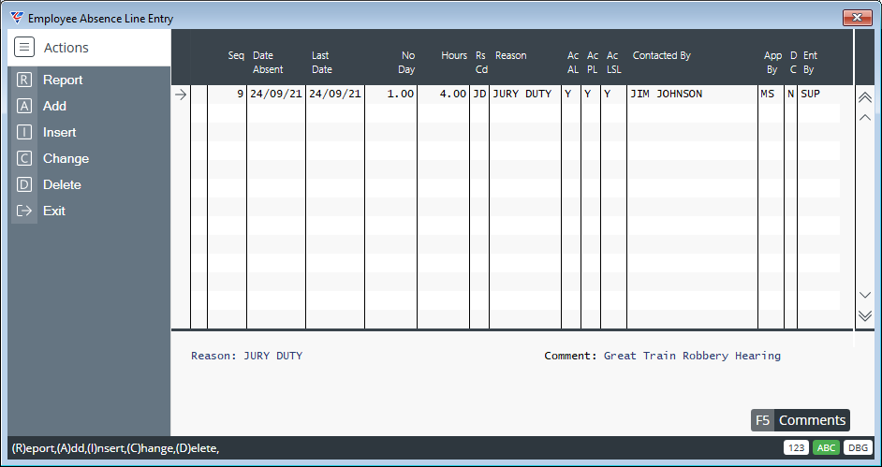Select the Add action
Image resolution: width=882 pixels, height=467 pixels.
click(x=54, y=106)
